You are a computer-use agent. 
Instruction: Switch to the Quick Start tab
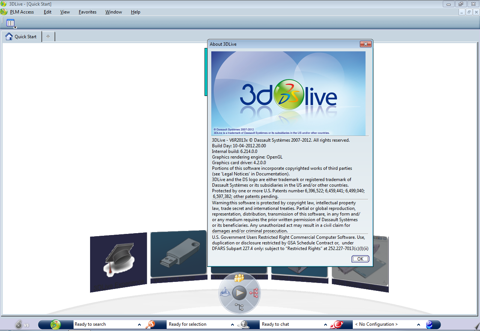point(21,36)
